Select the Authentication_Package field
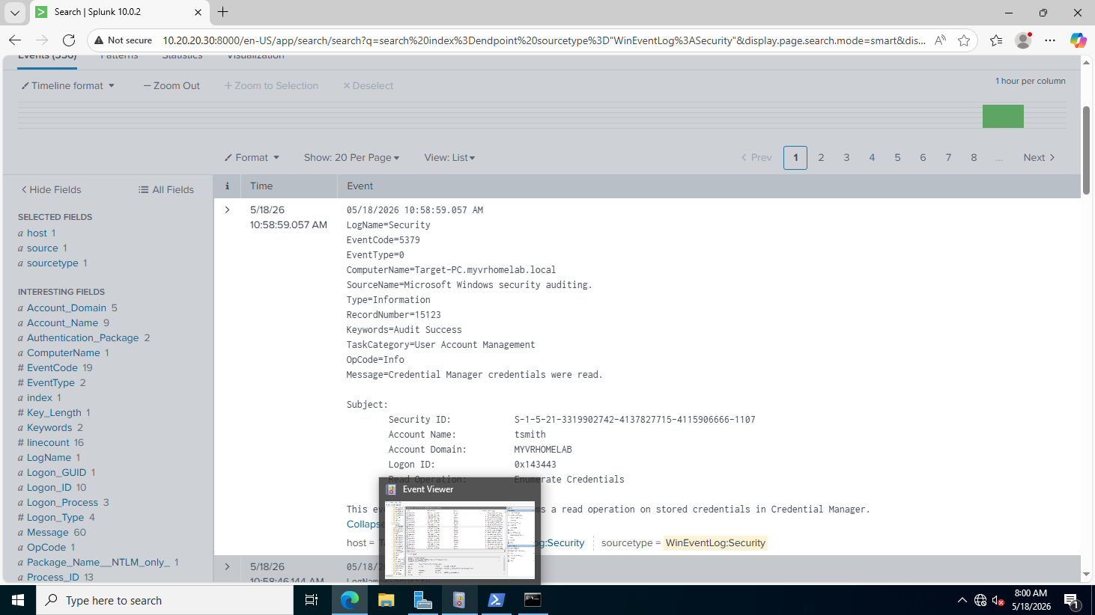The image size is (1095, 615). pos(84,337)
